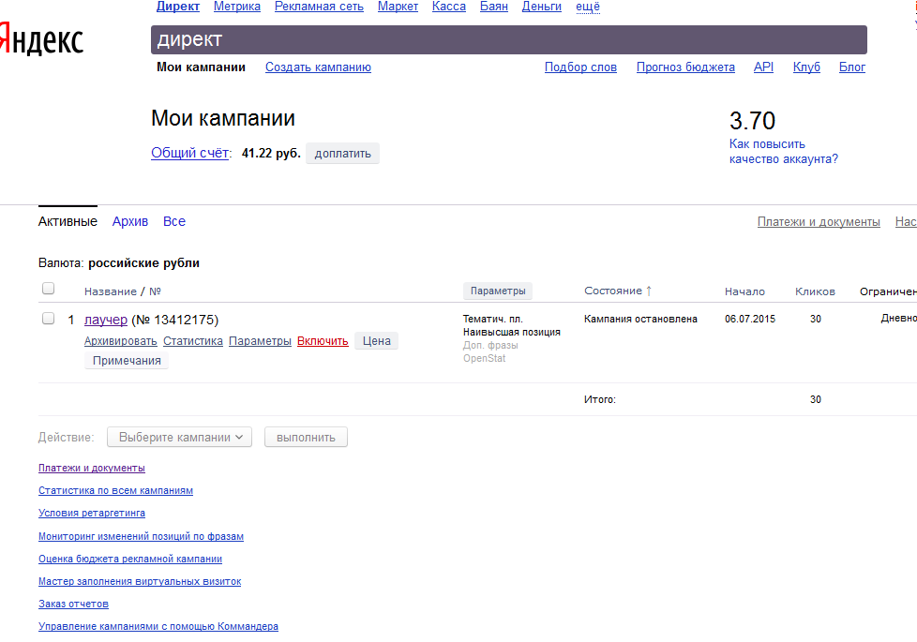Click the Кликов column header
Screen dimensions: 917x642
(x=815, y=291)
